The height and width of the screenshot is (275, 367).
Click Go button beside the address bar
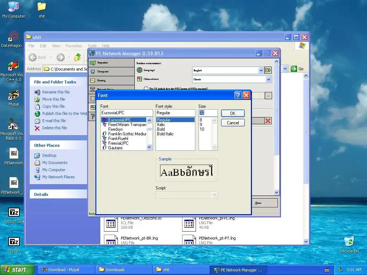point(297,69)
